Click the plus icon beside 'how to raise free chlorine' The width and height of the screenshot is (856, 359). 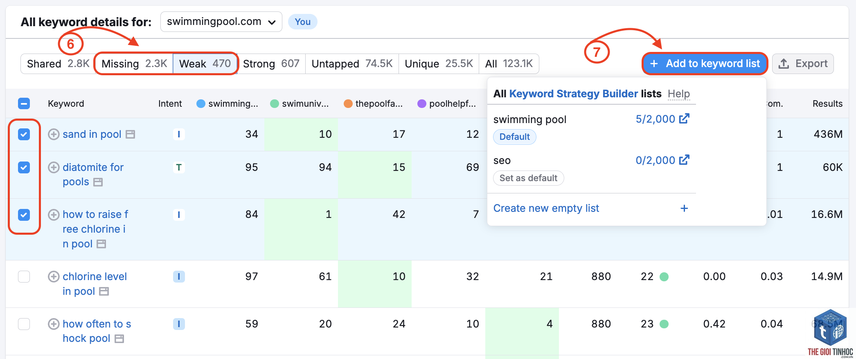pos(54,215)
